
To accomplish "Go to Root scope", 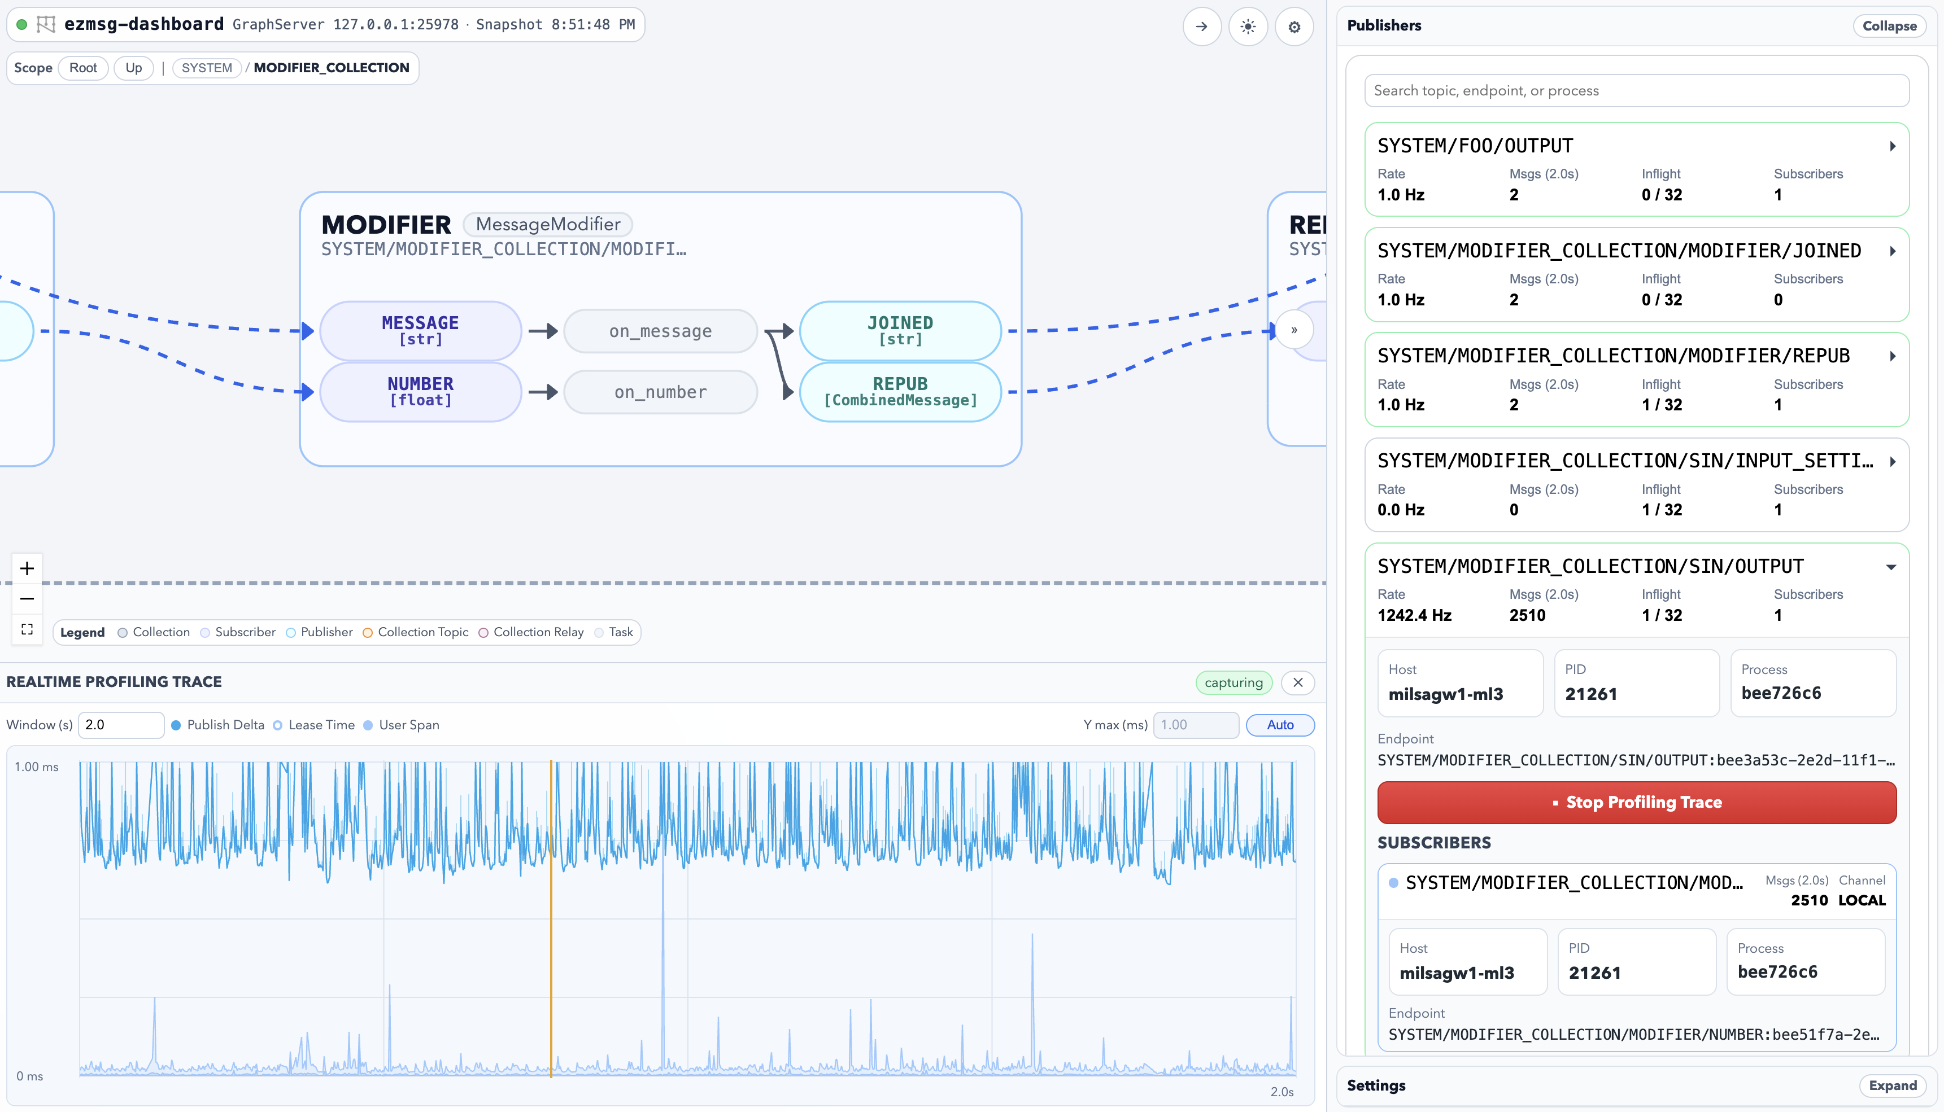I will [83, 67].
